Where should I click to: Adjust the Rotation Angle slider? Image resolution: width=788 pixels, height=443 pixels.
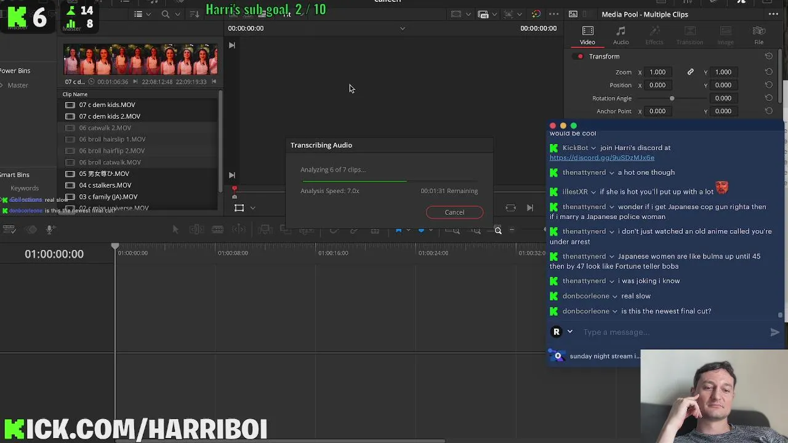[x=672, y=98]
